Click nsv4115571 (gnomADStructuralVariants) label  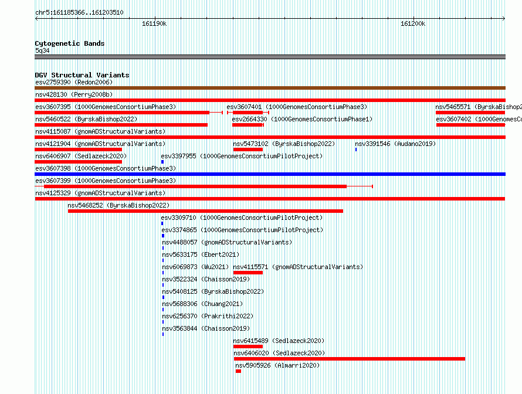coord(298,267)
